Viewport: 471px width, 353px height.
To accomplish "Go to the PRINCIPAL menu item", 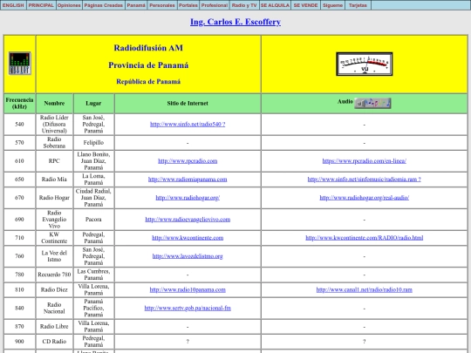I will point(41,5).
